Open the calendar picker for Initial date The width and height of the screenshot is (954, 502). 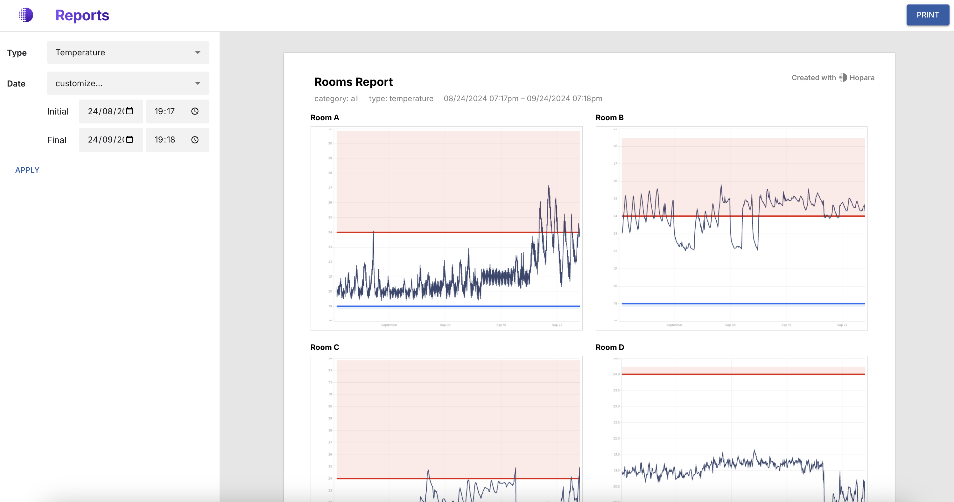click(x=130, y=111)
